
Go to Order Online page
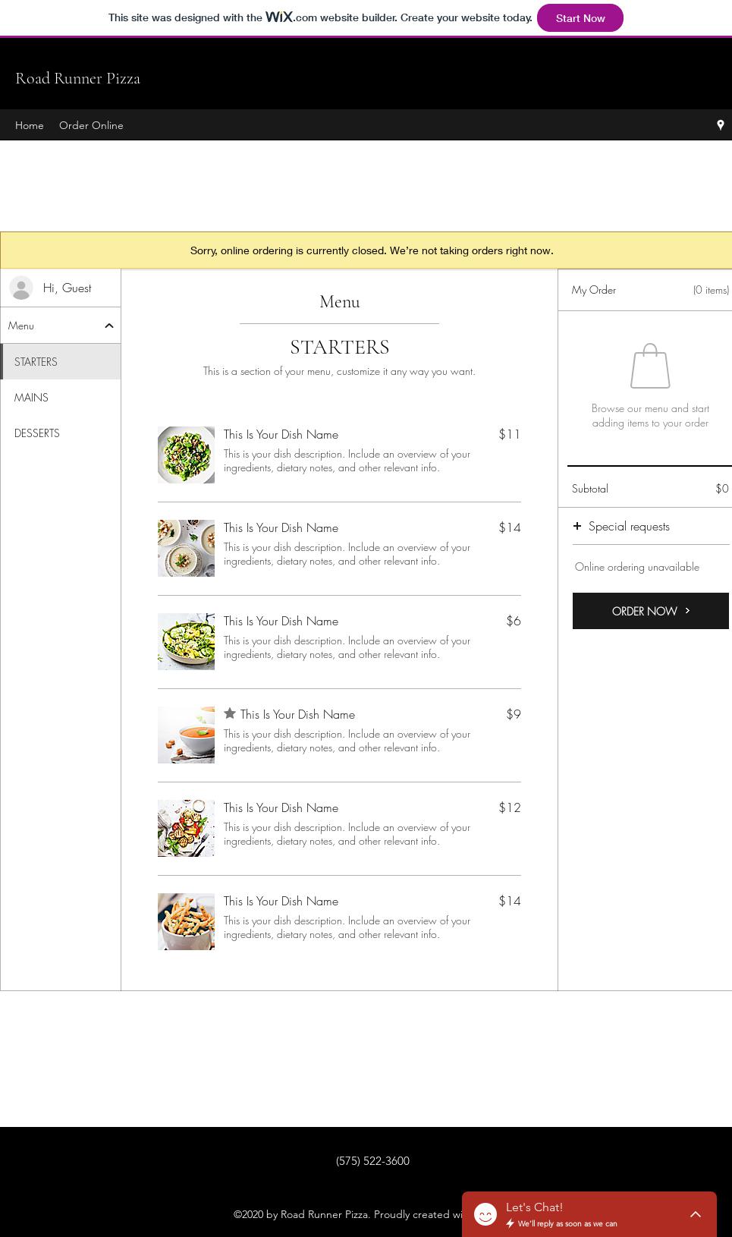pos(91,125)
